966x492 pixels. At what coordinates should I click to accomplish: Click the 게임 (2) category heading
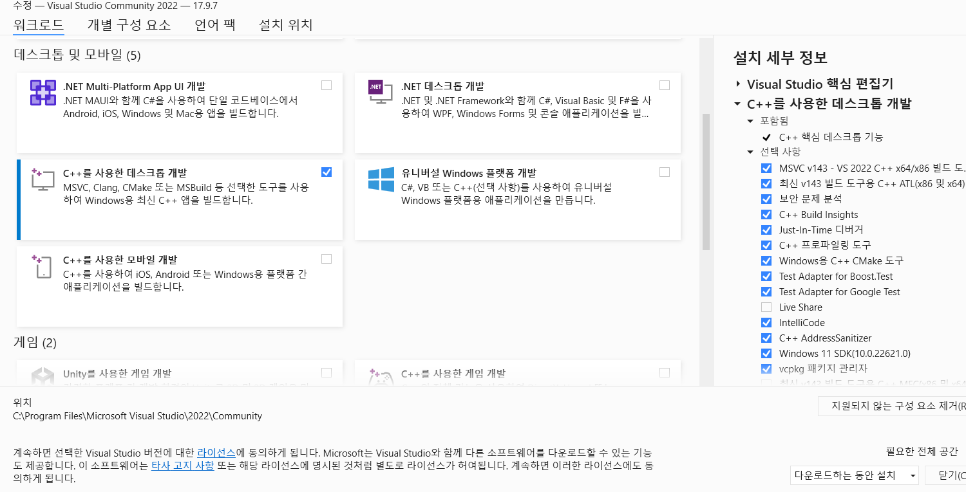click(35, 343)
